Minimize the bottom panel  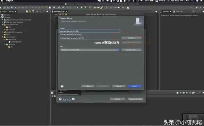[x=200, y=92]
